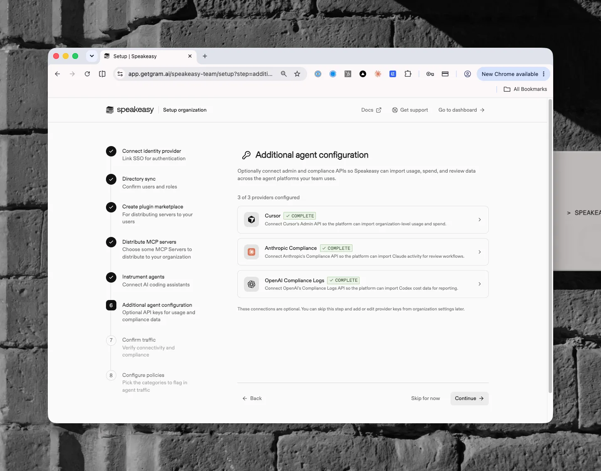Bookmark this page with the star icon
Image resolution: width=601 pixels, height=471 pixels.
point(297,74)
